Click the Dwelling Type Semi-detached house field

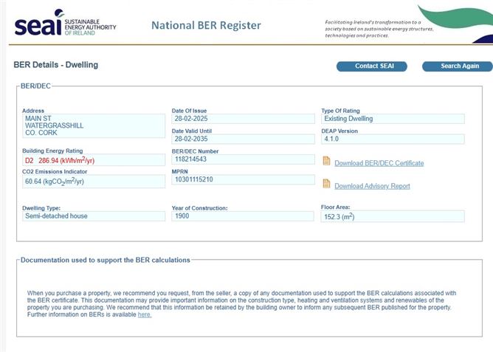(x=94, y=216)
